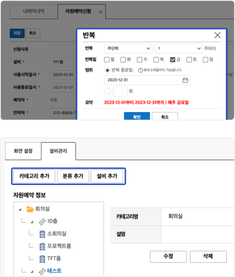Close the 자원예약신청 tab
Image resolution: width=235 pixels, height=277 pixels.
pyautogui.click(x=100, y=12)
